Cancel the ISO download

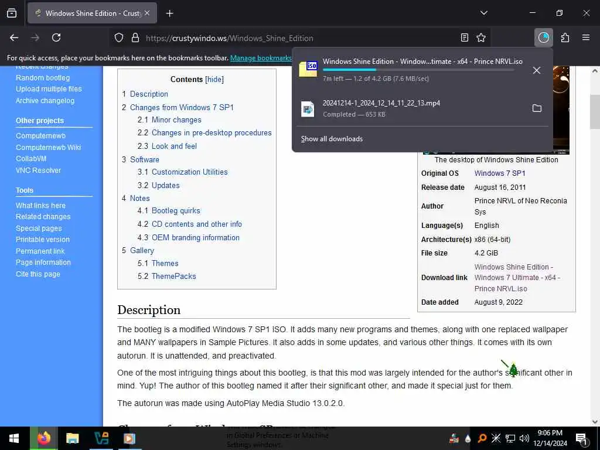tap(537, 70)
